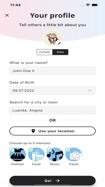The height and width of the screenshot is (187, 105).
Task: Close the profile screen with X icon
Action: point(7,15)
